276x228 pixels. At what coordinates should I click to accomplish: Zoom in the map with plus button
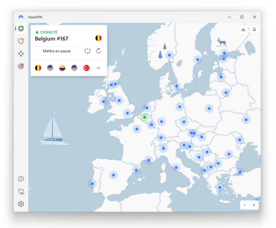(254, 205)
